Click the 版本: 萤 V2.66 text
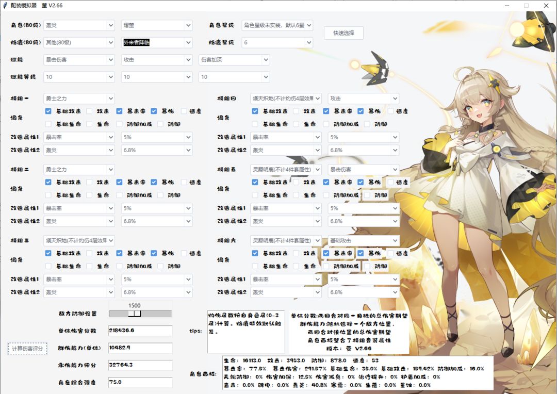The image size is (557, 394). pyautogui.click(x=349, y=349)
